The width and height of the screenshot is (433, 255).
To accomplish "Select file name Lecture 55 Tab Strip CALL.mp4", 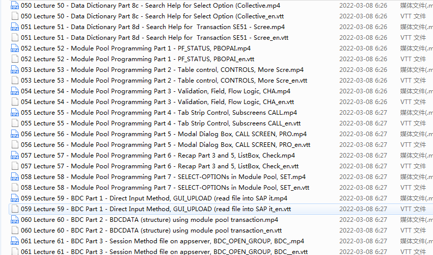I will [x=159, y=113].
